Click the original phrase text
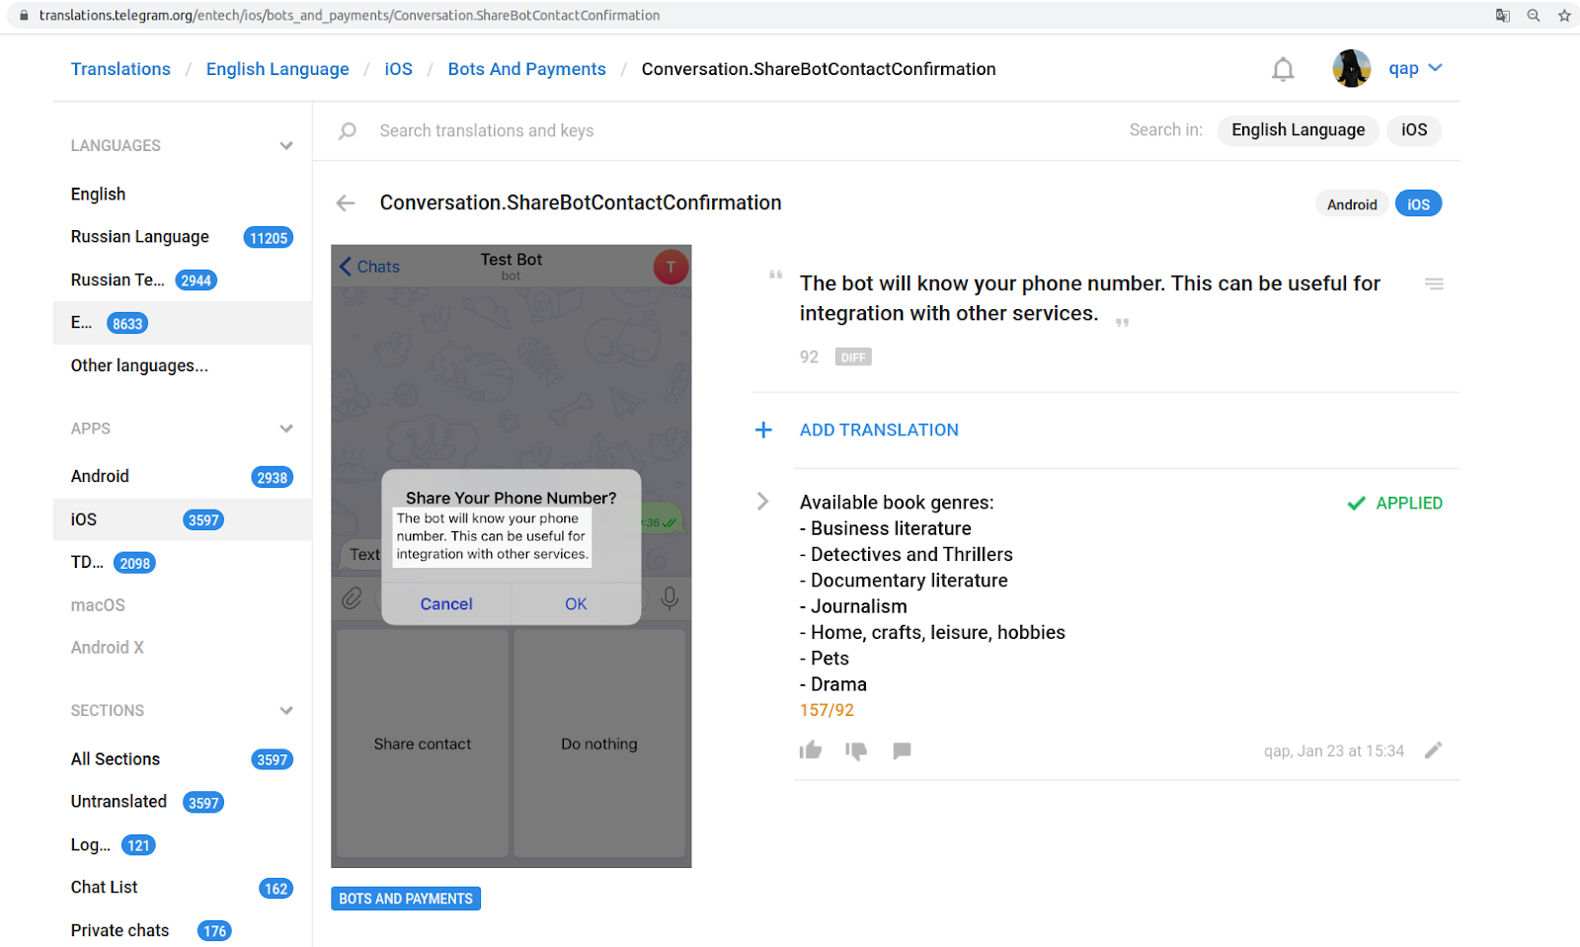This screenshot has height=947, width=1580. 1090,298
